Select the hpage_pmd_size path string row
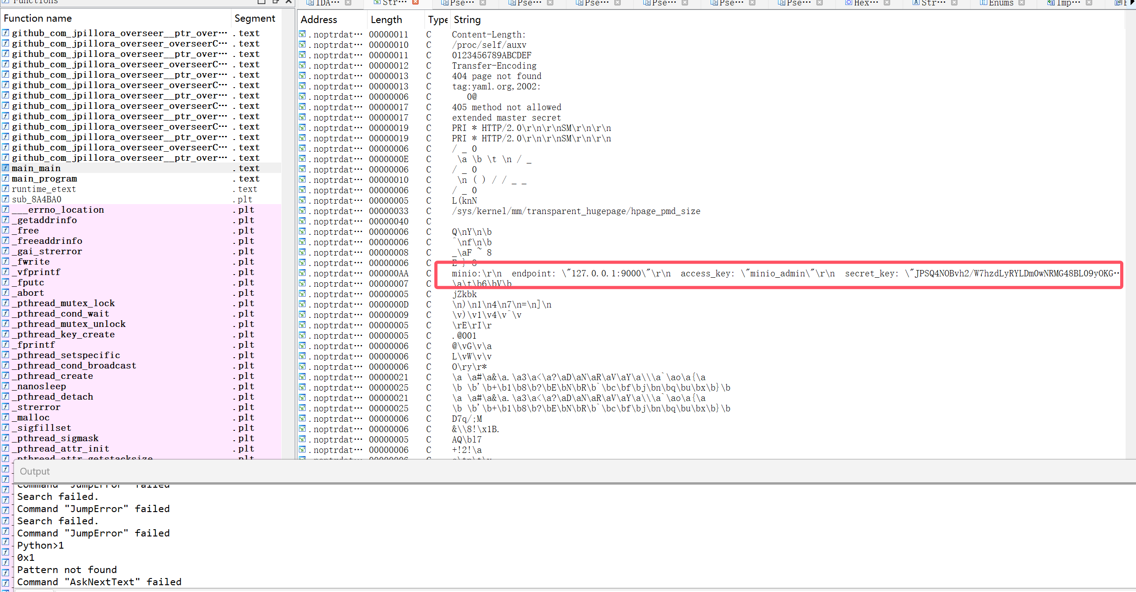Image resolution: width=1136 pixels, height=592 pixels. (576, 211)
